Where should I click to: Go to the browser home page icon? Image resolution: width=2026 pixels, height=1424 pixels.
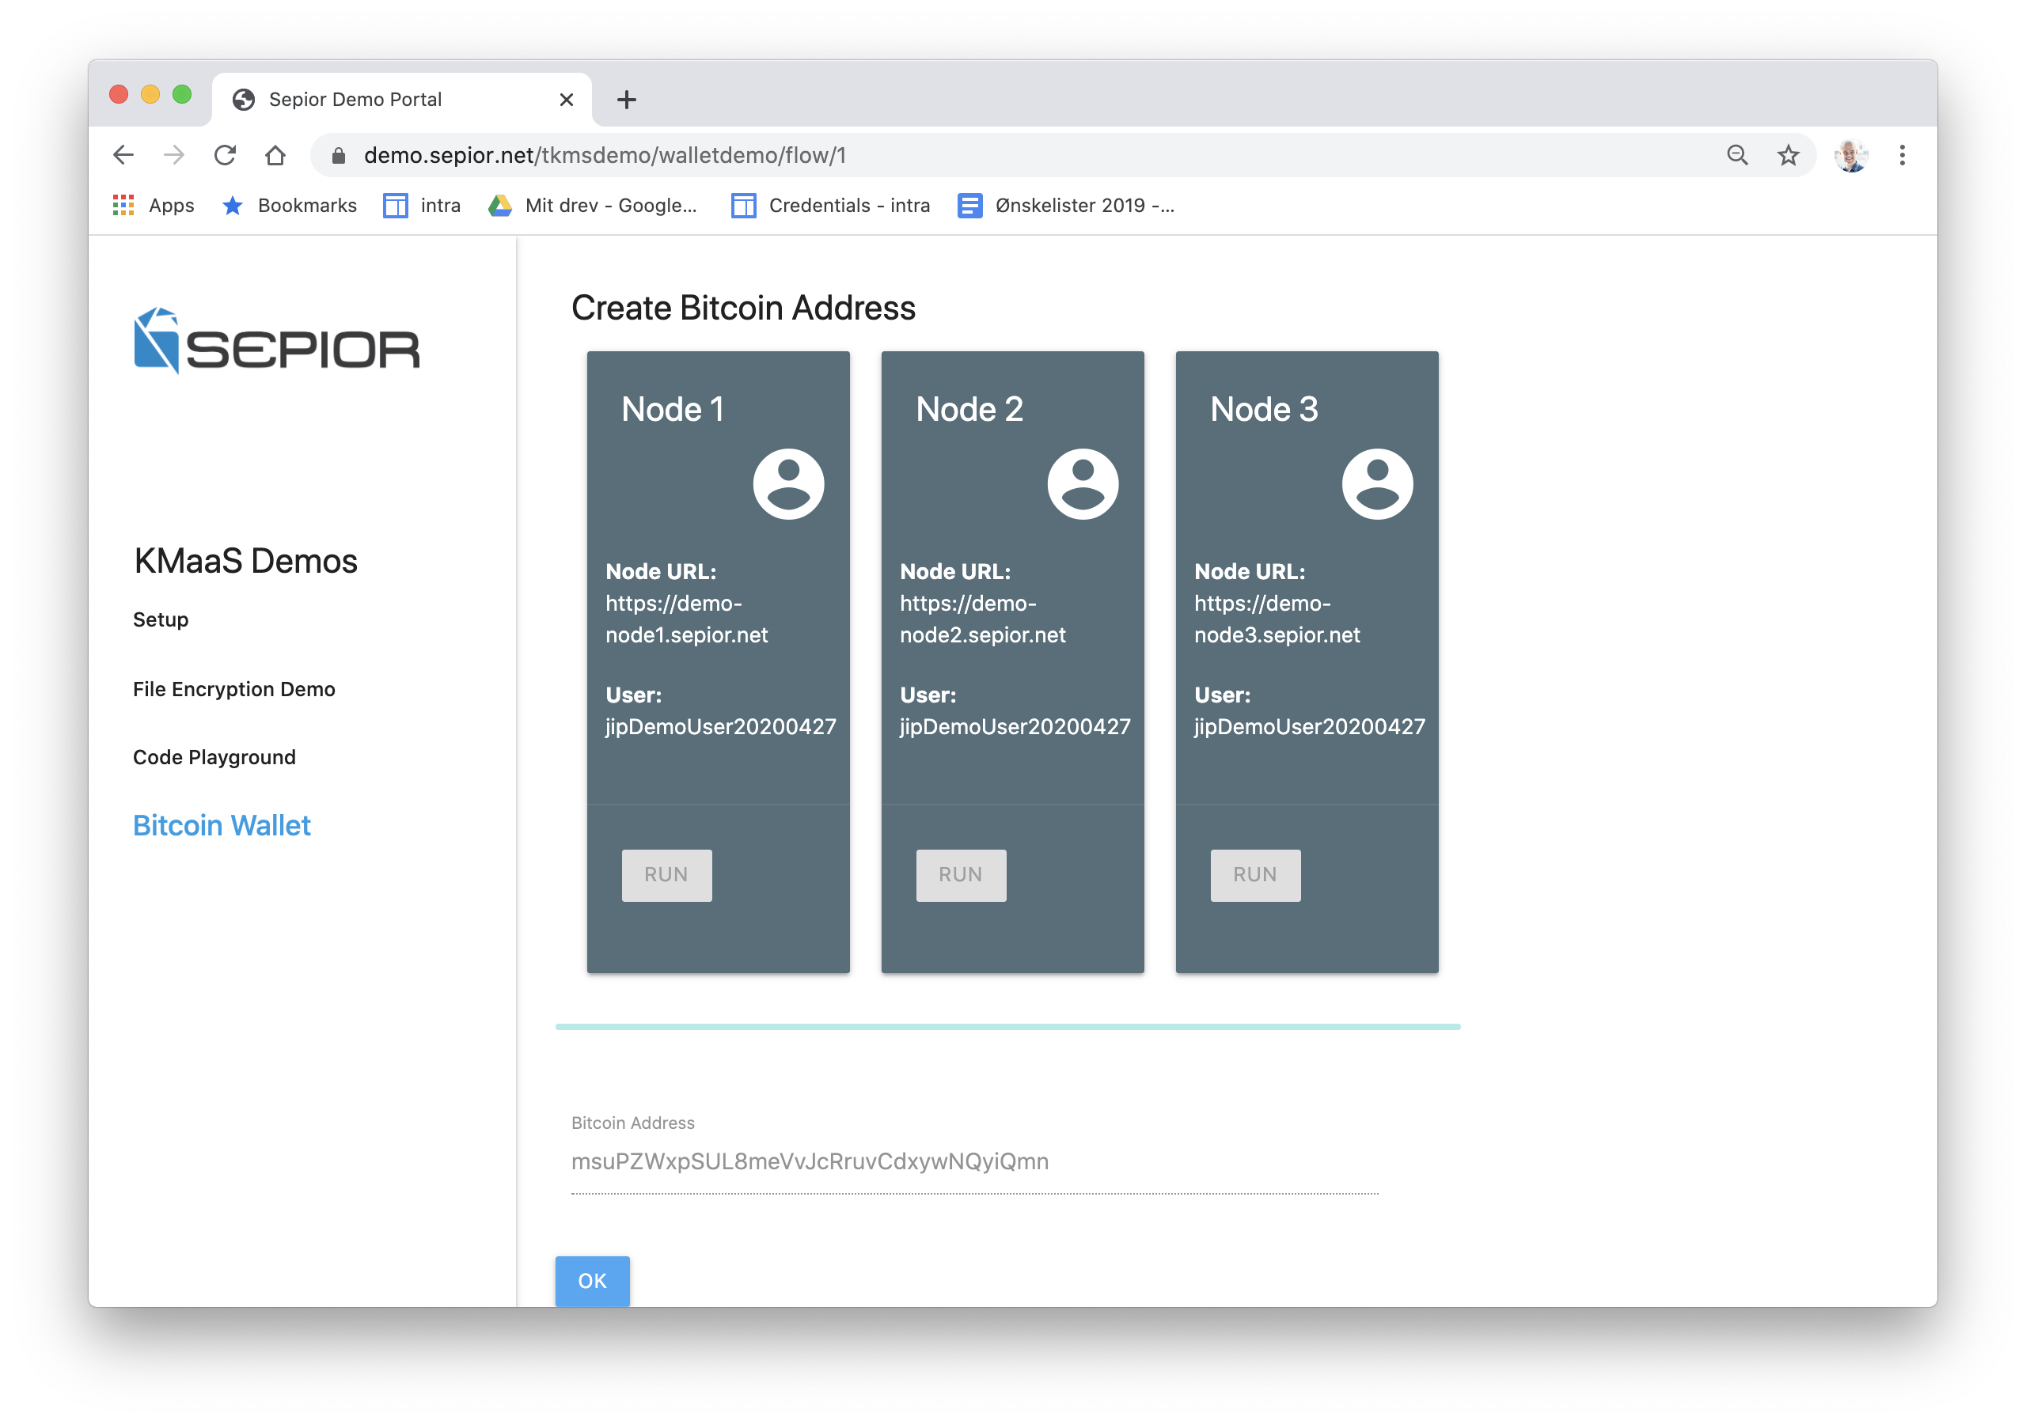[275, 155]
